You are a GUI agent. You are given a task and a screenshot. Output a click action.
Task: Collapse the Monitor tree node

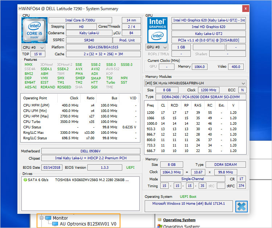(x=41, y=218)
